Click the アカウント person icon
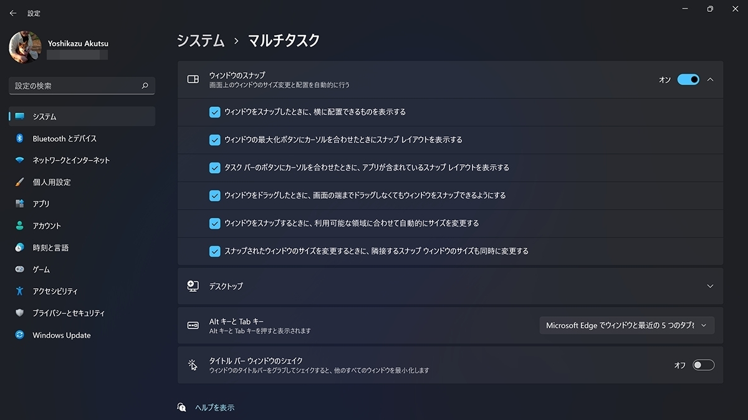Image resolution: width=748 pixels, height=420 pixels. (x=19, y=225)
